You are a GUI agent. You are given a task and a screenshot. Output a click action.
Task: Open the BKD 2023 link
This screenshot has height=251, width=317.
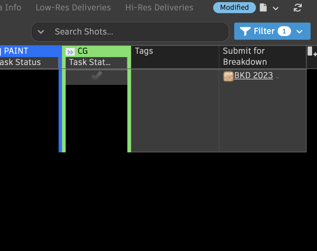tap(253, 75)
